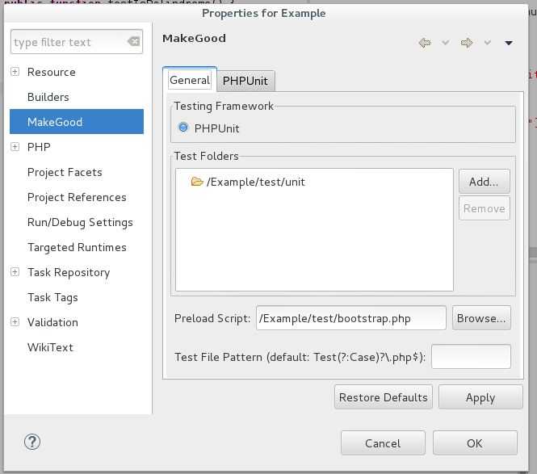Viewport: 537px width, 474px height.
Task: Click the forward navigation arrow icon
Action: [467, 43]
